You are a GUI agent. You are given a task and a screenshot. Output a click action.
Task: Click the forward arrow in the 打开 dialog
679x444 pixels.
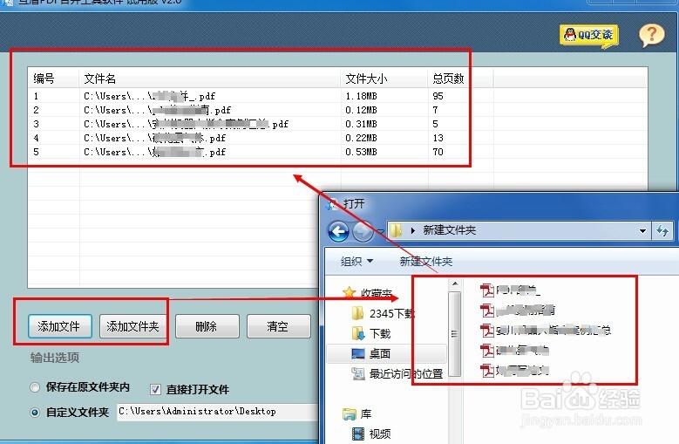pos(363,231)
